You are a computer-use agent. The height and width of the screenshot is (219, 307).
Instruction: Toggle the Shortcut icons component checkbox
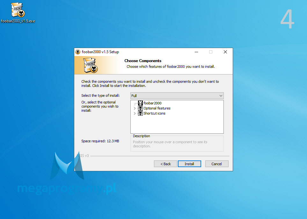click(x=140, y=113)
